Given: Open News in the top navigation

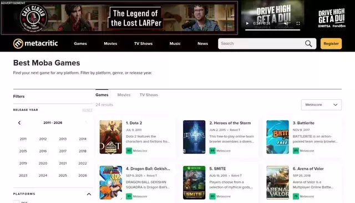Looking at the screenshot, I should [202, 44].
